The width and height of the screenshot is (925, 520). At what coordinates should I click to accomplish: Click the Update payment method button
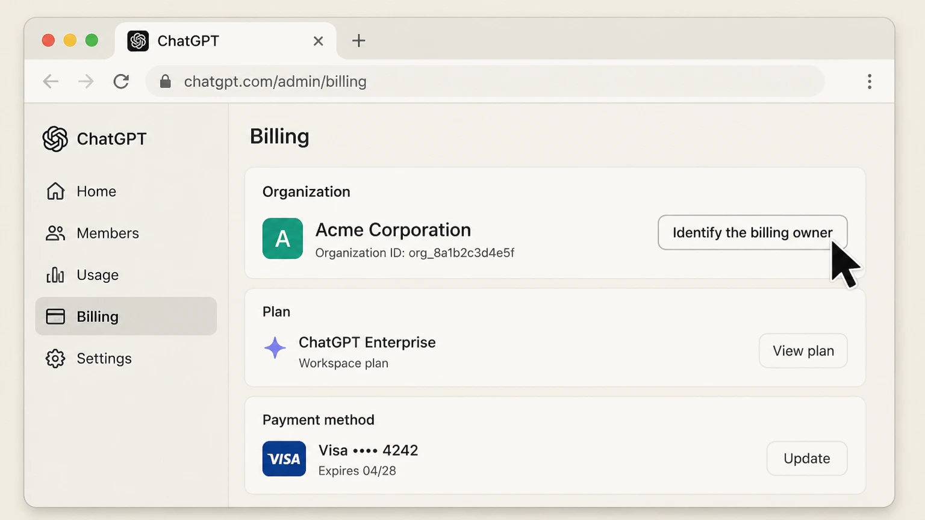point(807,459)
